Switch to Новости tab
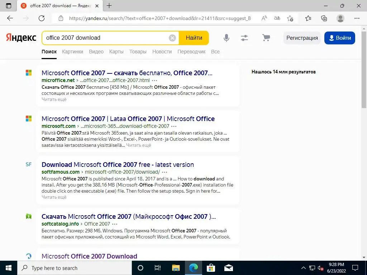Screen dimensions: 367x275 tap(162, 52)
